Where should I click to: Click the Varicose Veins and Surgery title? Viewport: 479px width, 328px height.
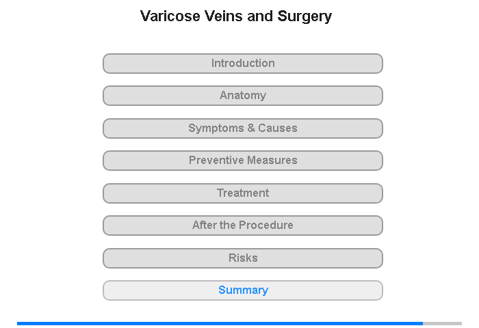(x=236, y=16)
